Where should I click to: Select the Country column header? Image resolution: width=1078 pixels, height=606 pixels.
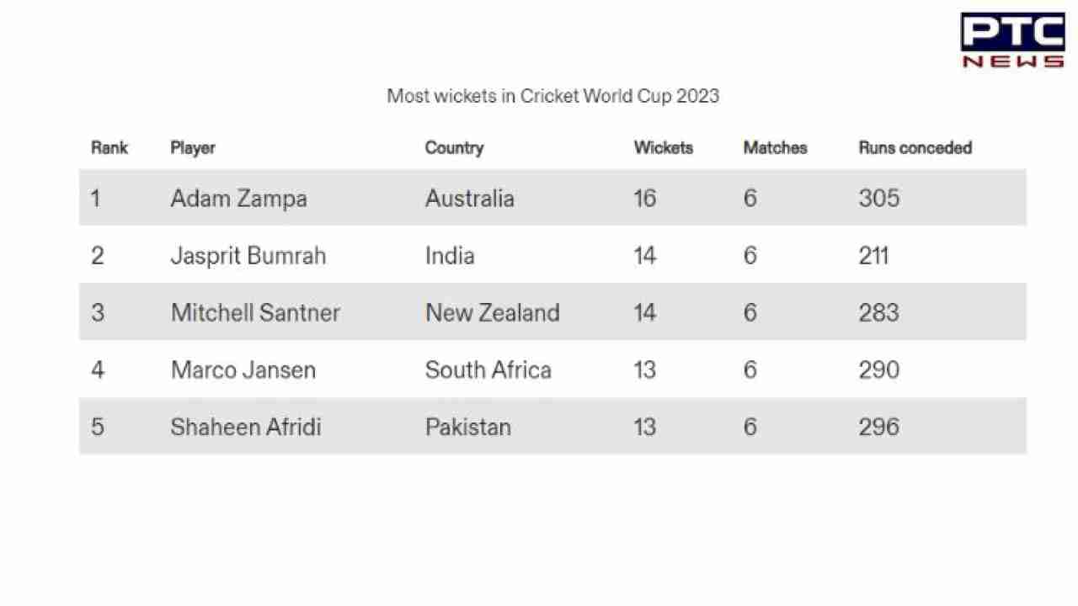454,147
